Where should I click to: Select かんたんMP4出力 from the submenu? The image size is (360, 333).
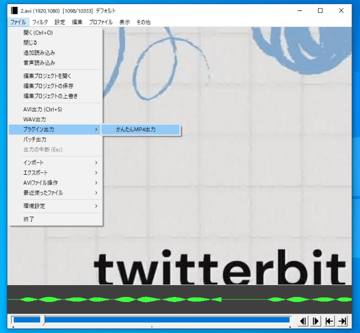(140, 129)
